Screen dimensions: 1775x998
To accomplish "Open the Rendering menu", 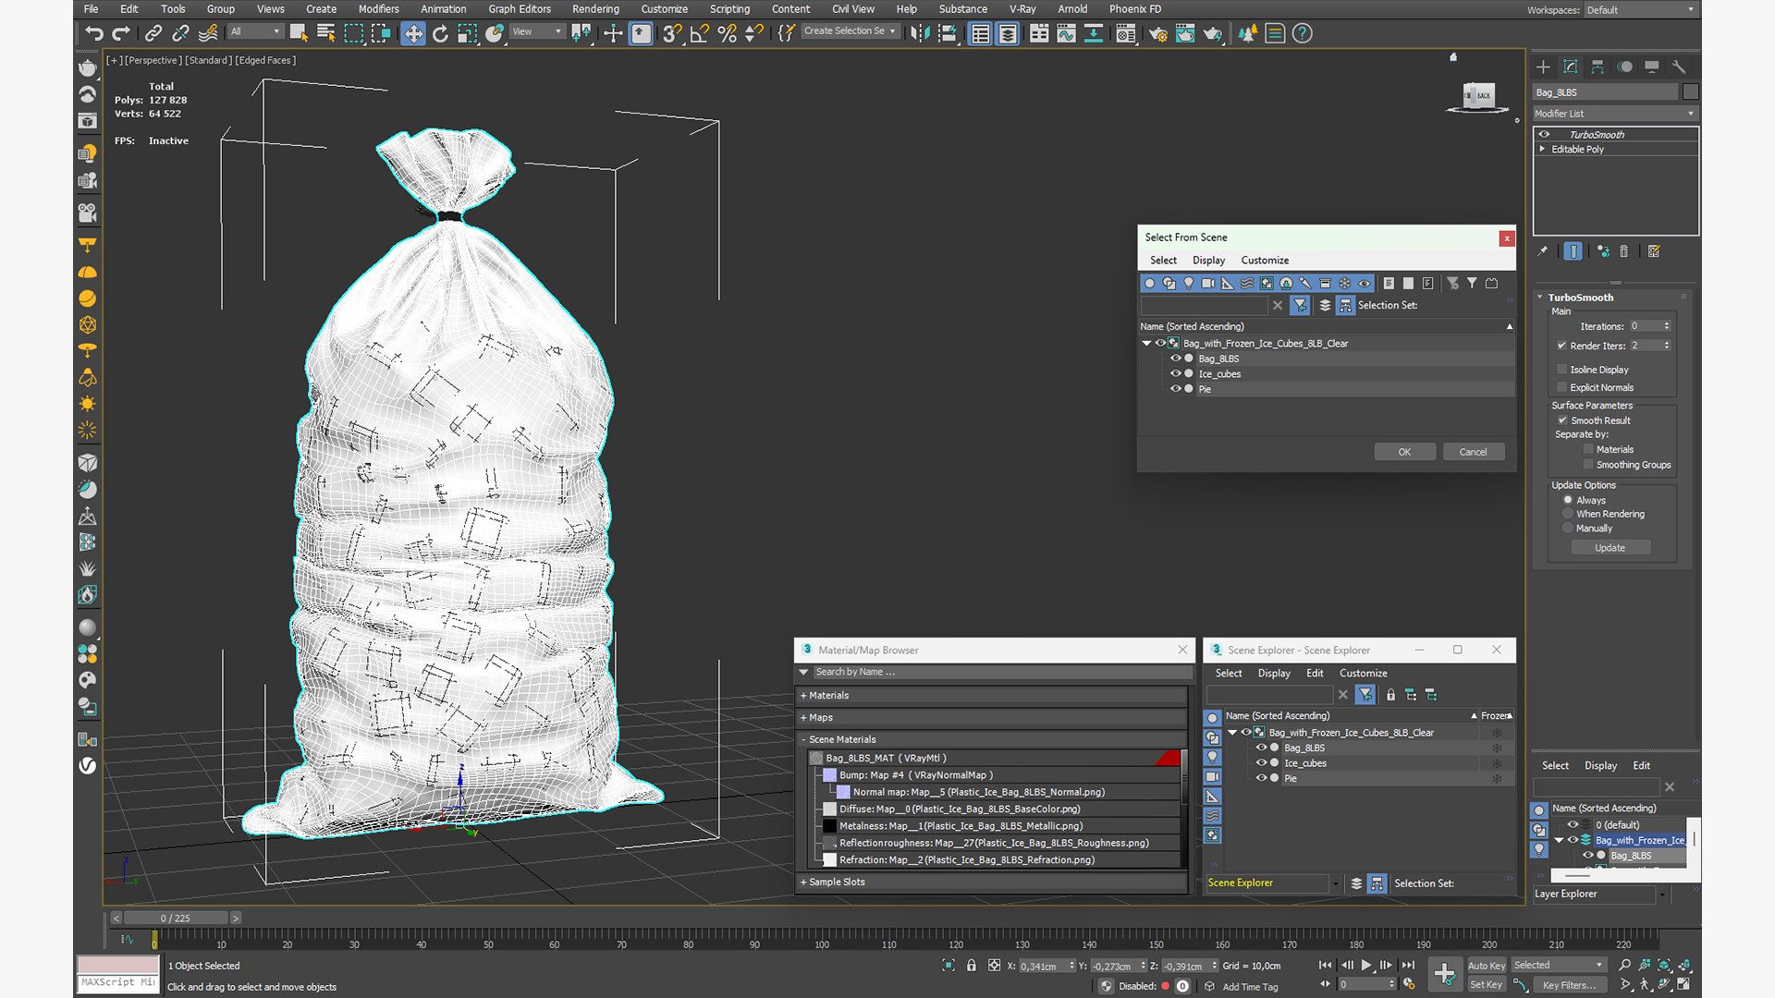I will point(595,9).
